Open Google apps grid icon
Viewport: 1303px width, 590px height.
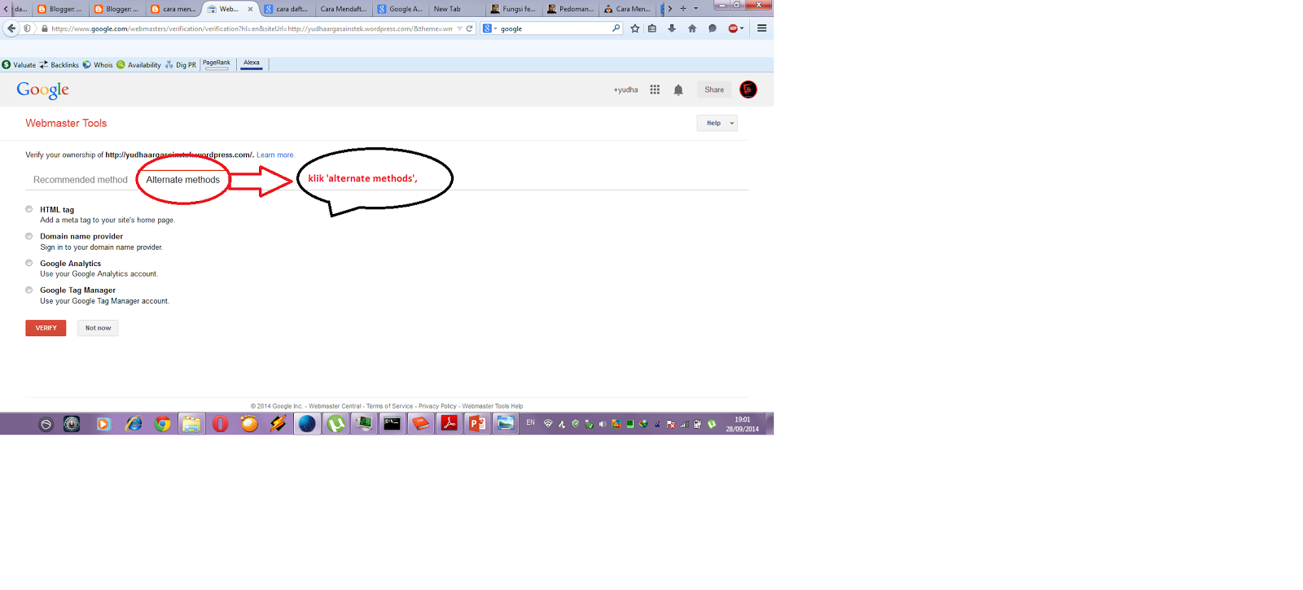pos(655,90)
